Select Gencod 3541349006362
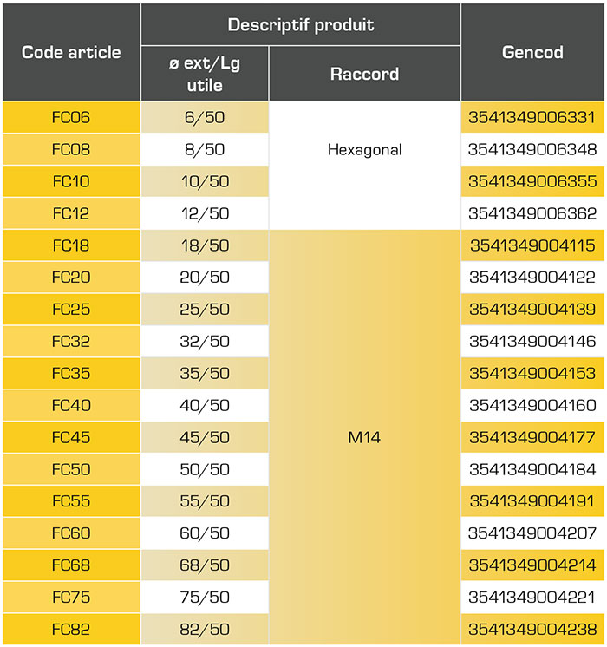Viewport: 607px width, 647px height. [532, 213]
